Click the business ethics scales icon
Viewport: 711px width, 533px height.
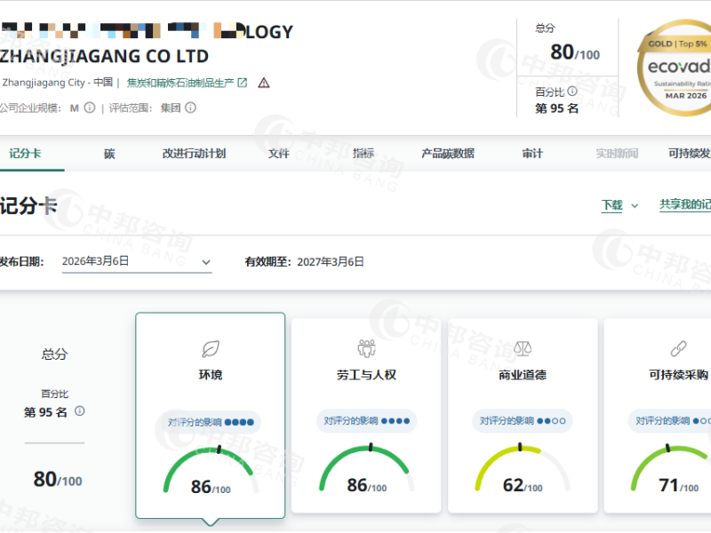(x=523, y=347)
